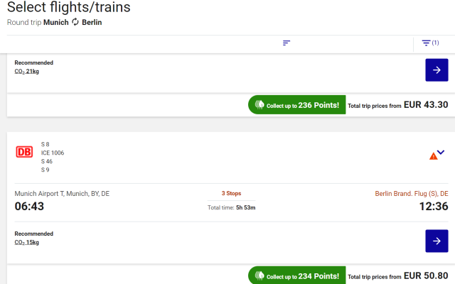The width and height of the screenshot is (455, 284).
Task: Click the ICE 1006 train segment label
Action: [x=53, y=153]
